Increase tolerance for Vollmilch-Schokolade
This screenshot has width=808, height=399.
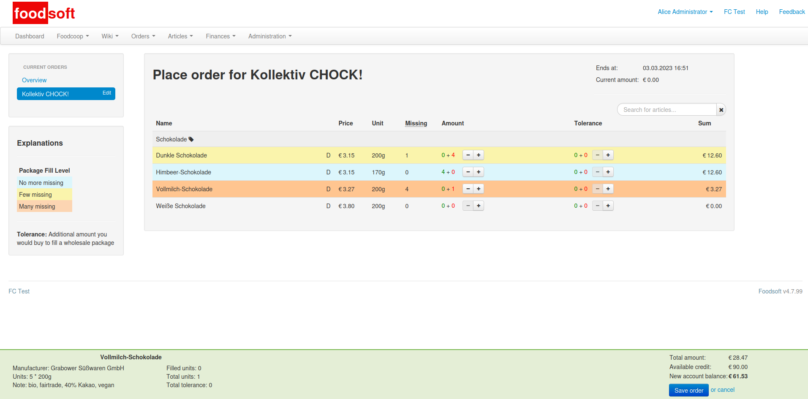click(x=608, y=189)
